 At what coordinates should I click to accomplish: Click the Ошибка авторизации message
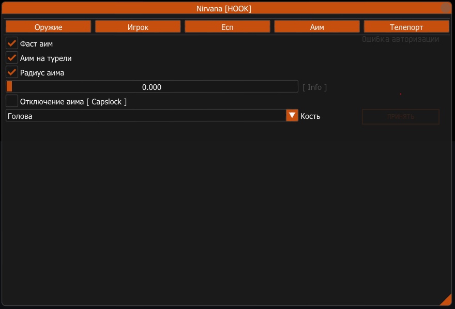(400, 39)
